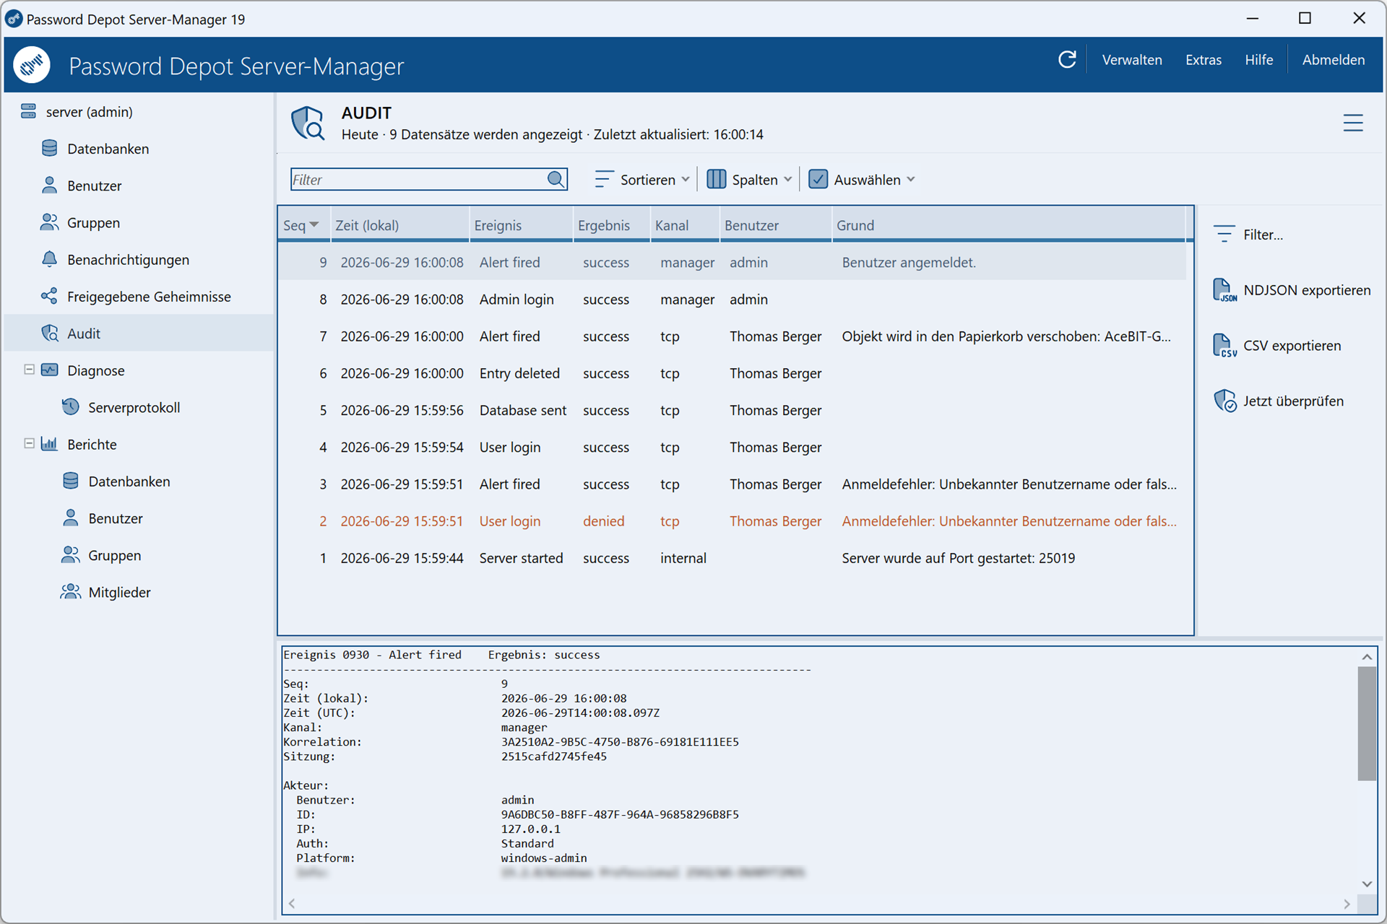Image resolution: width=1387 pixels, height=924 pixels.
Task: Click the details pane vertical scrollbar thumb
Action: (1367, 723)
